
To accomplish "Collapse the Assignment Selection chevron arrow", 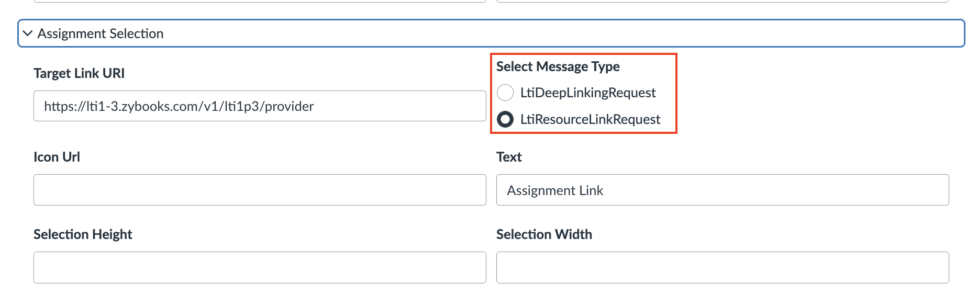I will point(28,33).
